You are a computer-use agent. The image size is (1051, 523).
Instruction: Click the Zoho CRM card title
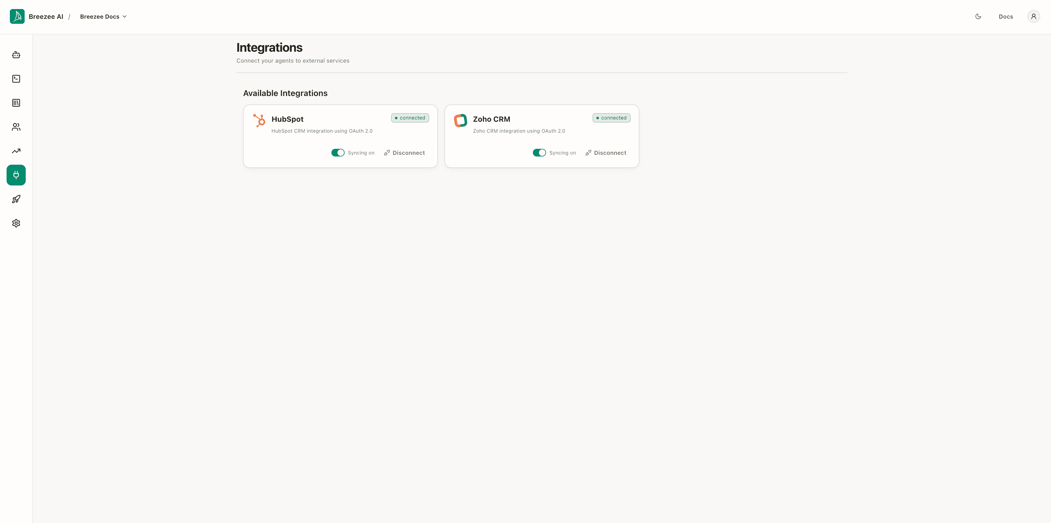point(491,119)
